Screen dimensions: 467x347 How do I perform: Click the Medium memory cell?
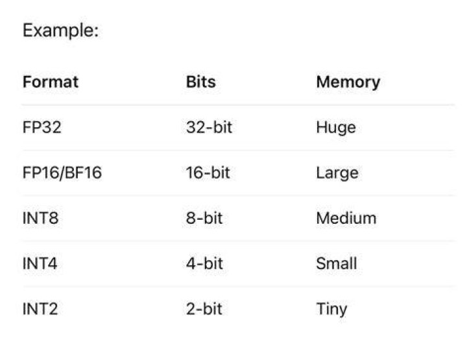pos(346,218)
